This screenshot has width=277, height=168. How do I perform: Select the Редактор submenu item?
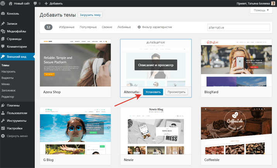(8, 97)
